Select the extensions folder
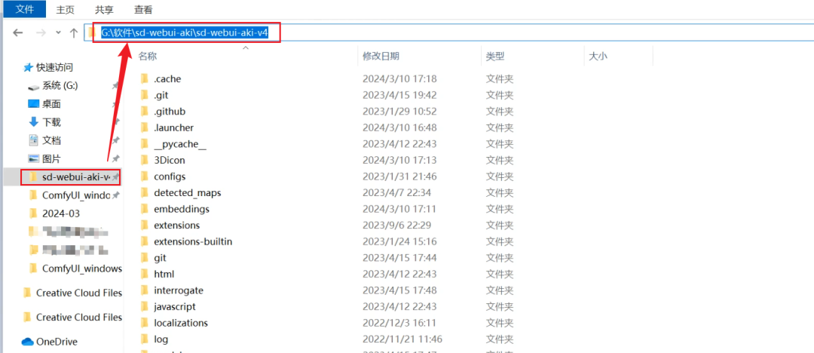The width and height of the screenshot is (814, 353). (x=176, y=225)
